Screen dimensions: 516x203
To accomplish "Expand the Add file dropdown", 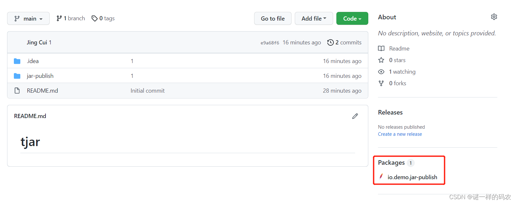I will pos(314,18).
